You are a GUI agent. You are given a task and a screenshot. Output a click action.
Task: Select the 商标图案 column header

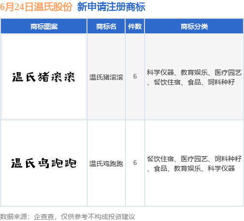tap(44, 26)
